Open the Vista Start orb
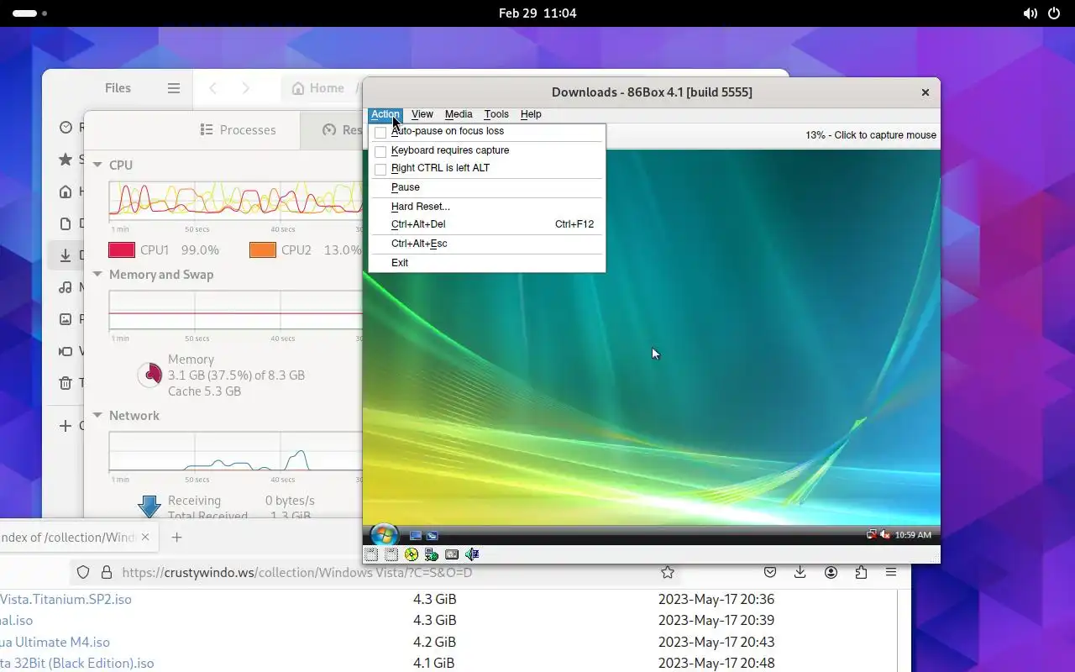This screenshot has height=672, width=1075. point(384,534)
